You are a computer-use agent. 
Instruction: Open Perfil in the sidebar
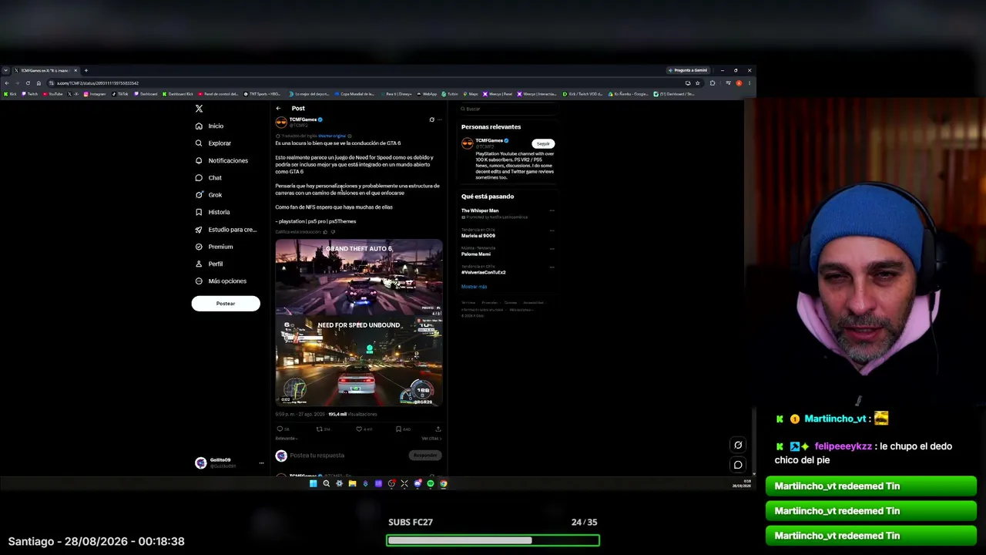(x=209, y=264)
